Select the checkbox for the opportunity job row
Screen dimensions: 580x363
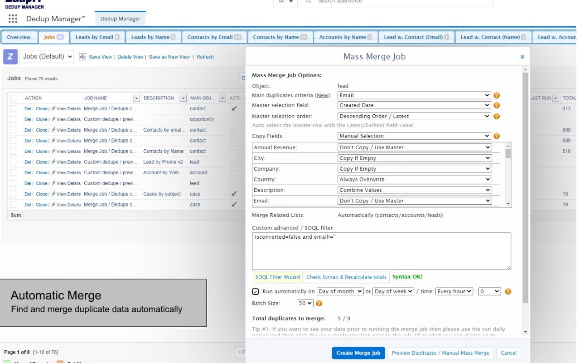point(13,119)
